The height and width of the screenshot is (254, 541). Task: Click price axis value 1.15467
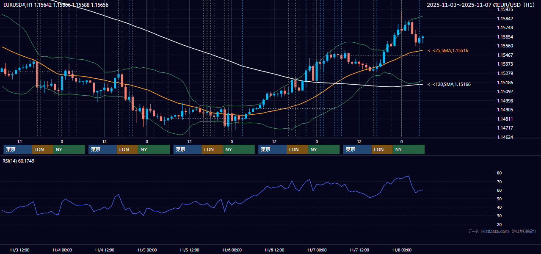[505, 55]
